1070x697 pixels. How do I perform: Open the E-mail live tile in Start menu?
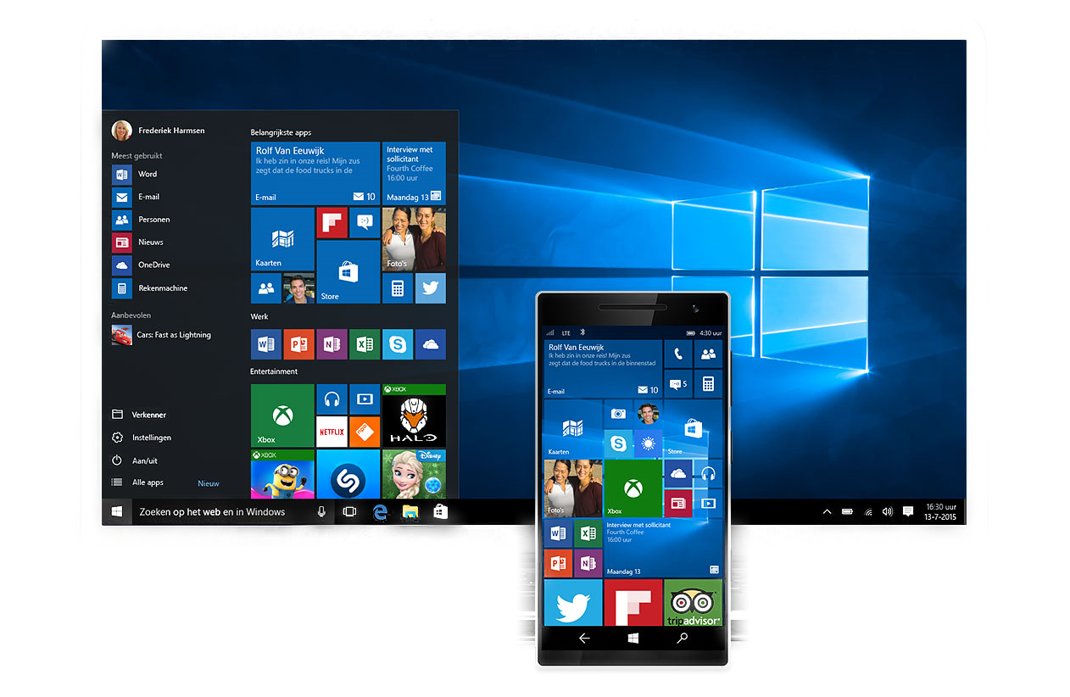click(315, 173)
